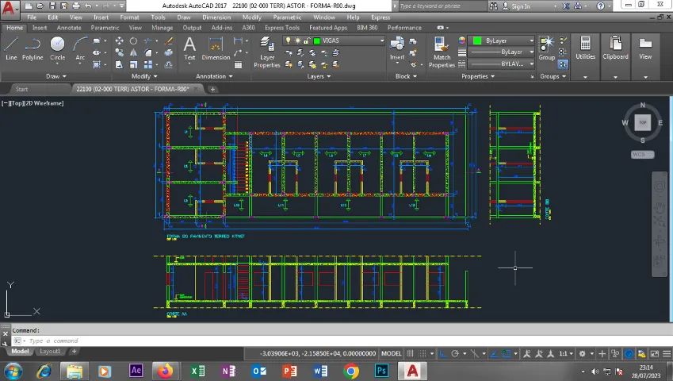
Task: Toggle group selection on/off button
Action: [563, 64]
